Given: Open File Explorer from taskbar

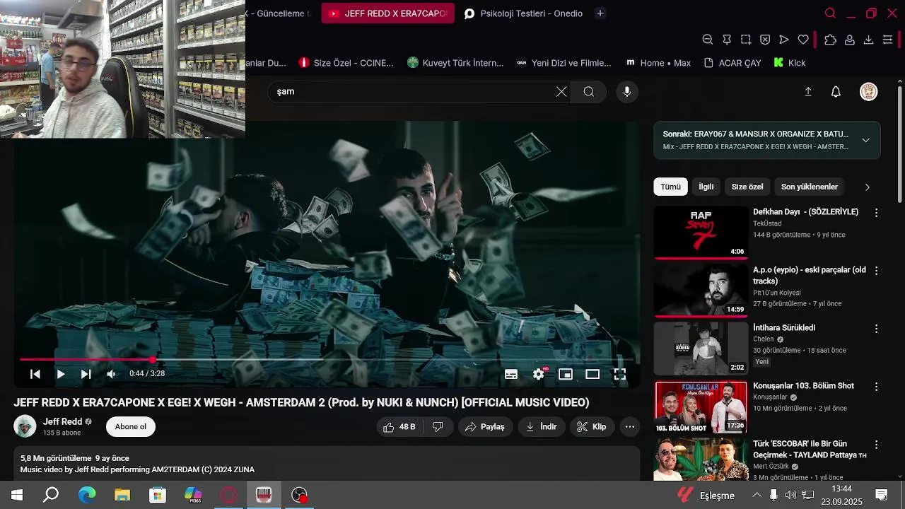Looking at the screenshot, I should [122, 495].
